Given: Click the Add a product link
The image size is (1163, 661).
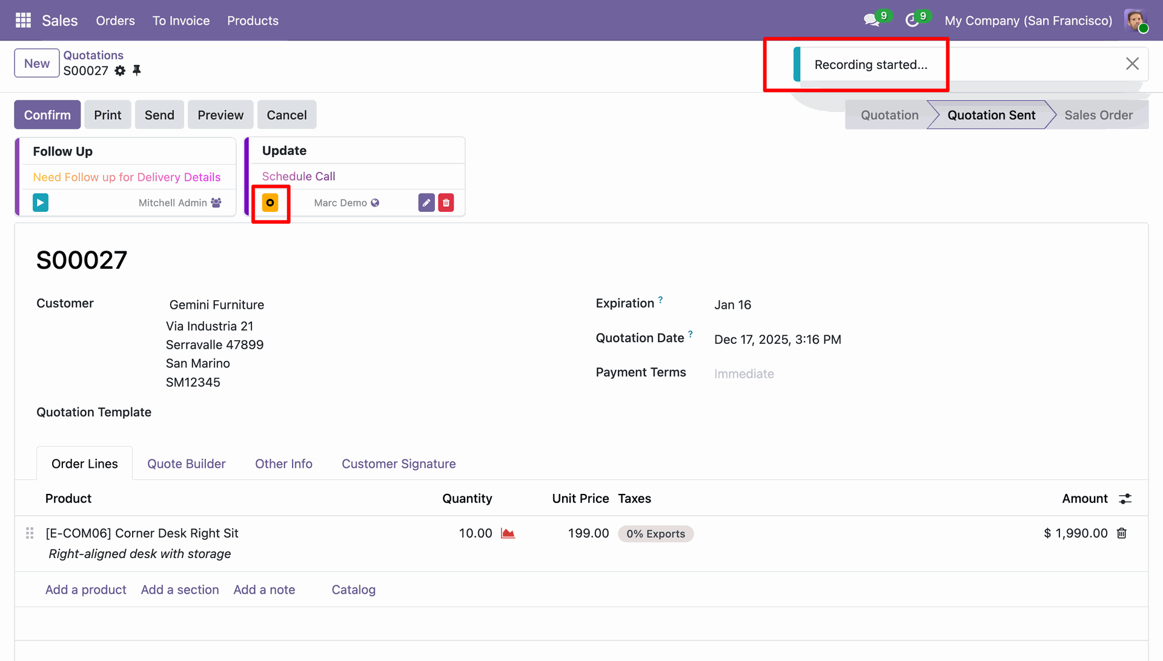Looking at the screenshot, I should pyautogui.click(x=85, y=590).
